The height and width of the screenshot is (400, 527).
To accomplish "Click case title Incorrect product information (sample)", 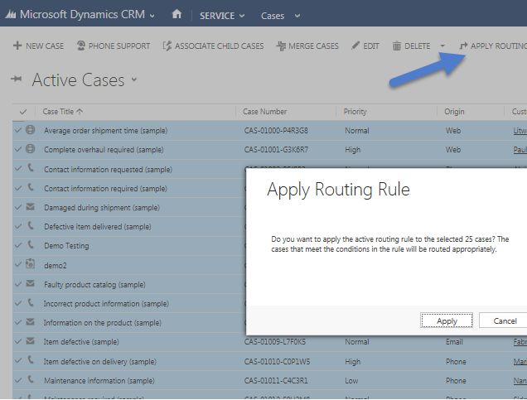I will click(106, 304).
